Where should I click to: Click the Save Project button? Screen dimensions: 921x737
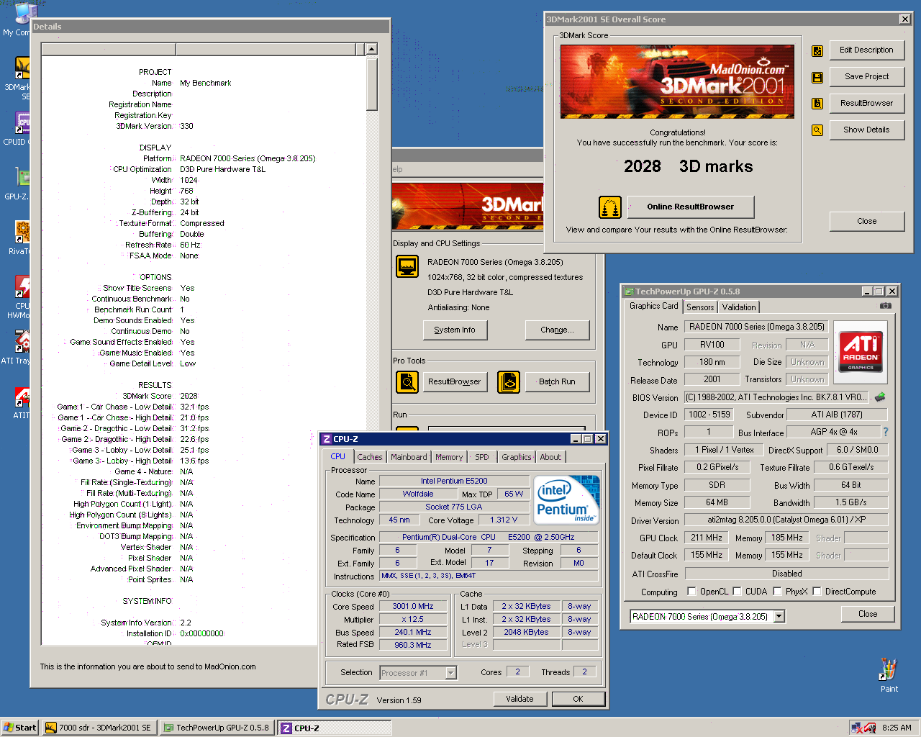tap(866, 77)
